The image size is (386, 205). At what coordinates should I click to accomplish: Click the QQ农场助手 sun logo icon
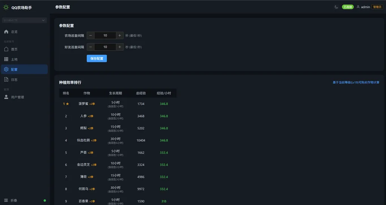(6, 7)
